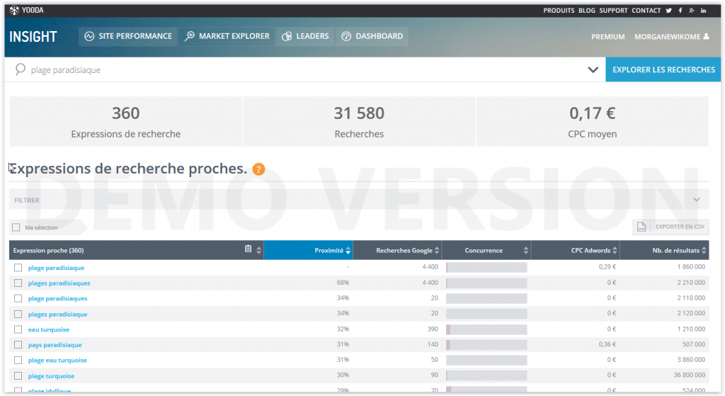
Task: Open Twitter via top bar icon
Action: pos(668,11)
